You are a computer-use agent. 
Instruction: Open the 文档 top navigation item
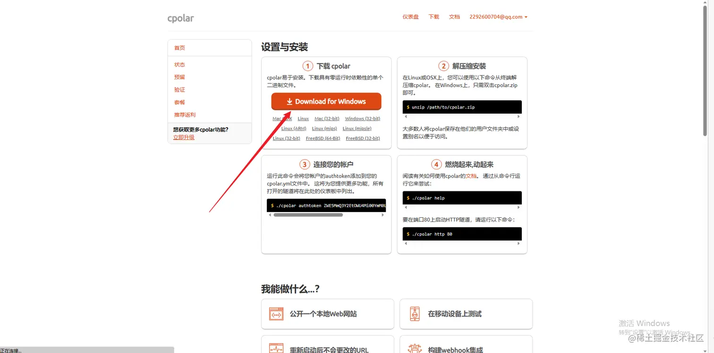[x=454, y=16]
